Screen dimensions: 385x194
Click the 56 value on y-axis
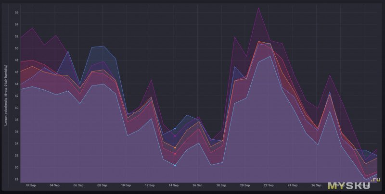pyautogui.click(x=16, y=12)
